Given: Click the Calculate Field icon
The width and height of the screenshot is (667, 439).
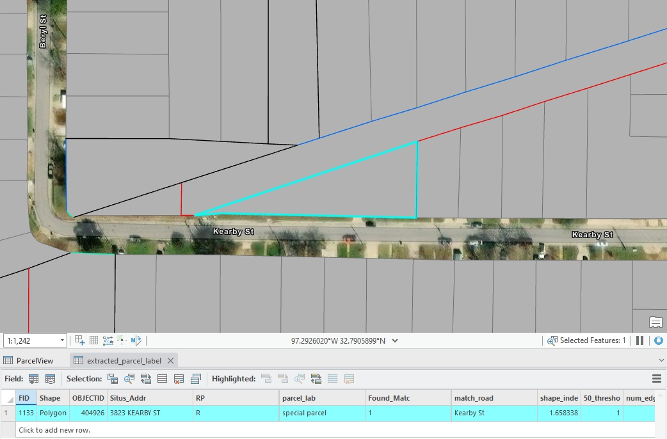Looking at the screenshot, I should pos(50,379).
